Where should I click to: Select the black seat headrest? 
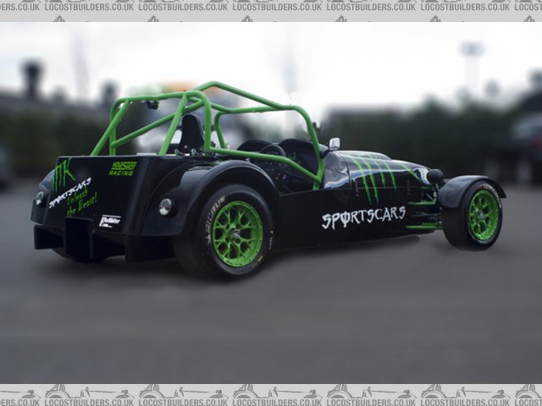[192, 132]
